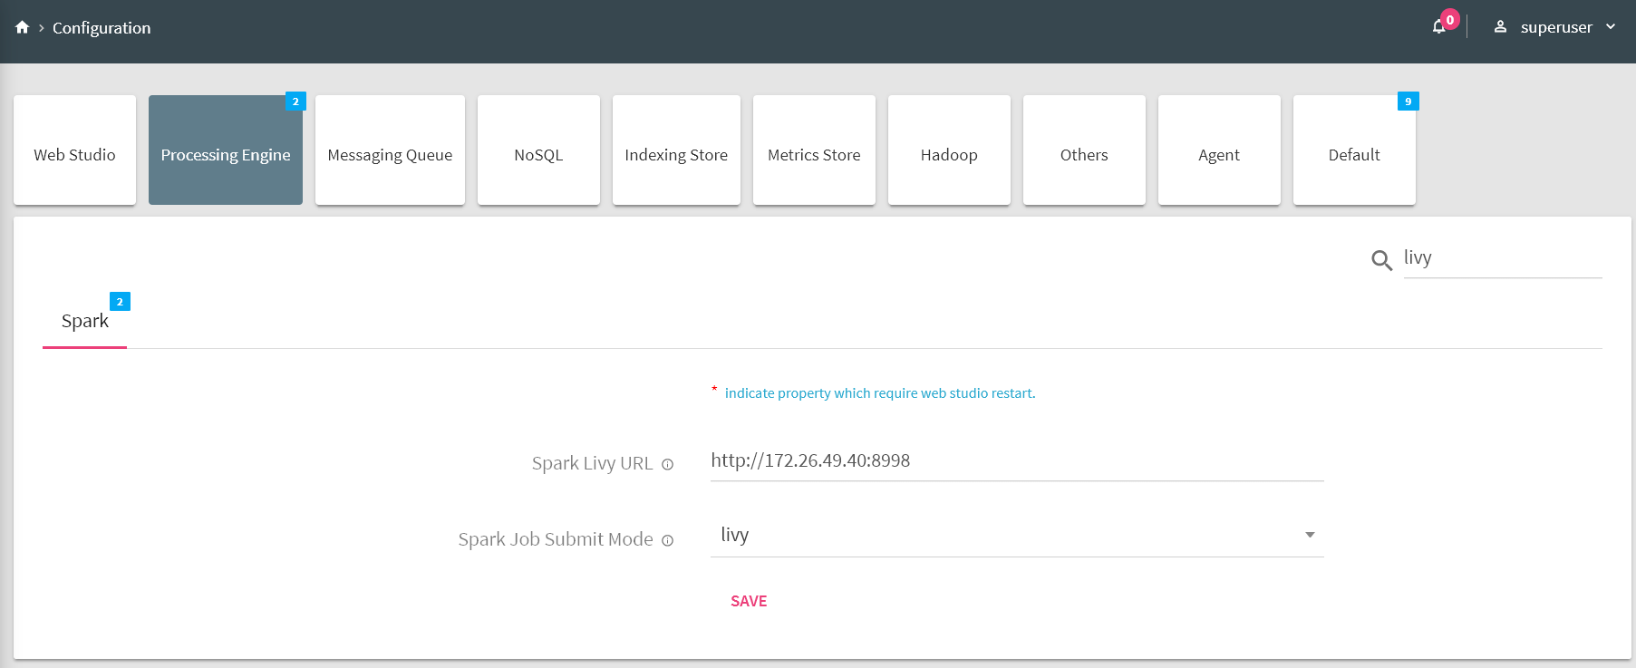Click the search magnifier icon
1636x668 pixels.
1381,261
